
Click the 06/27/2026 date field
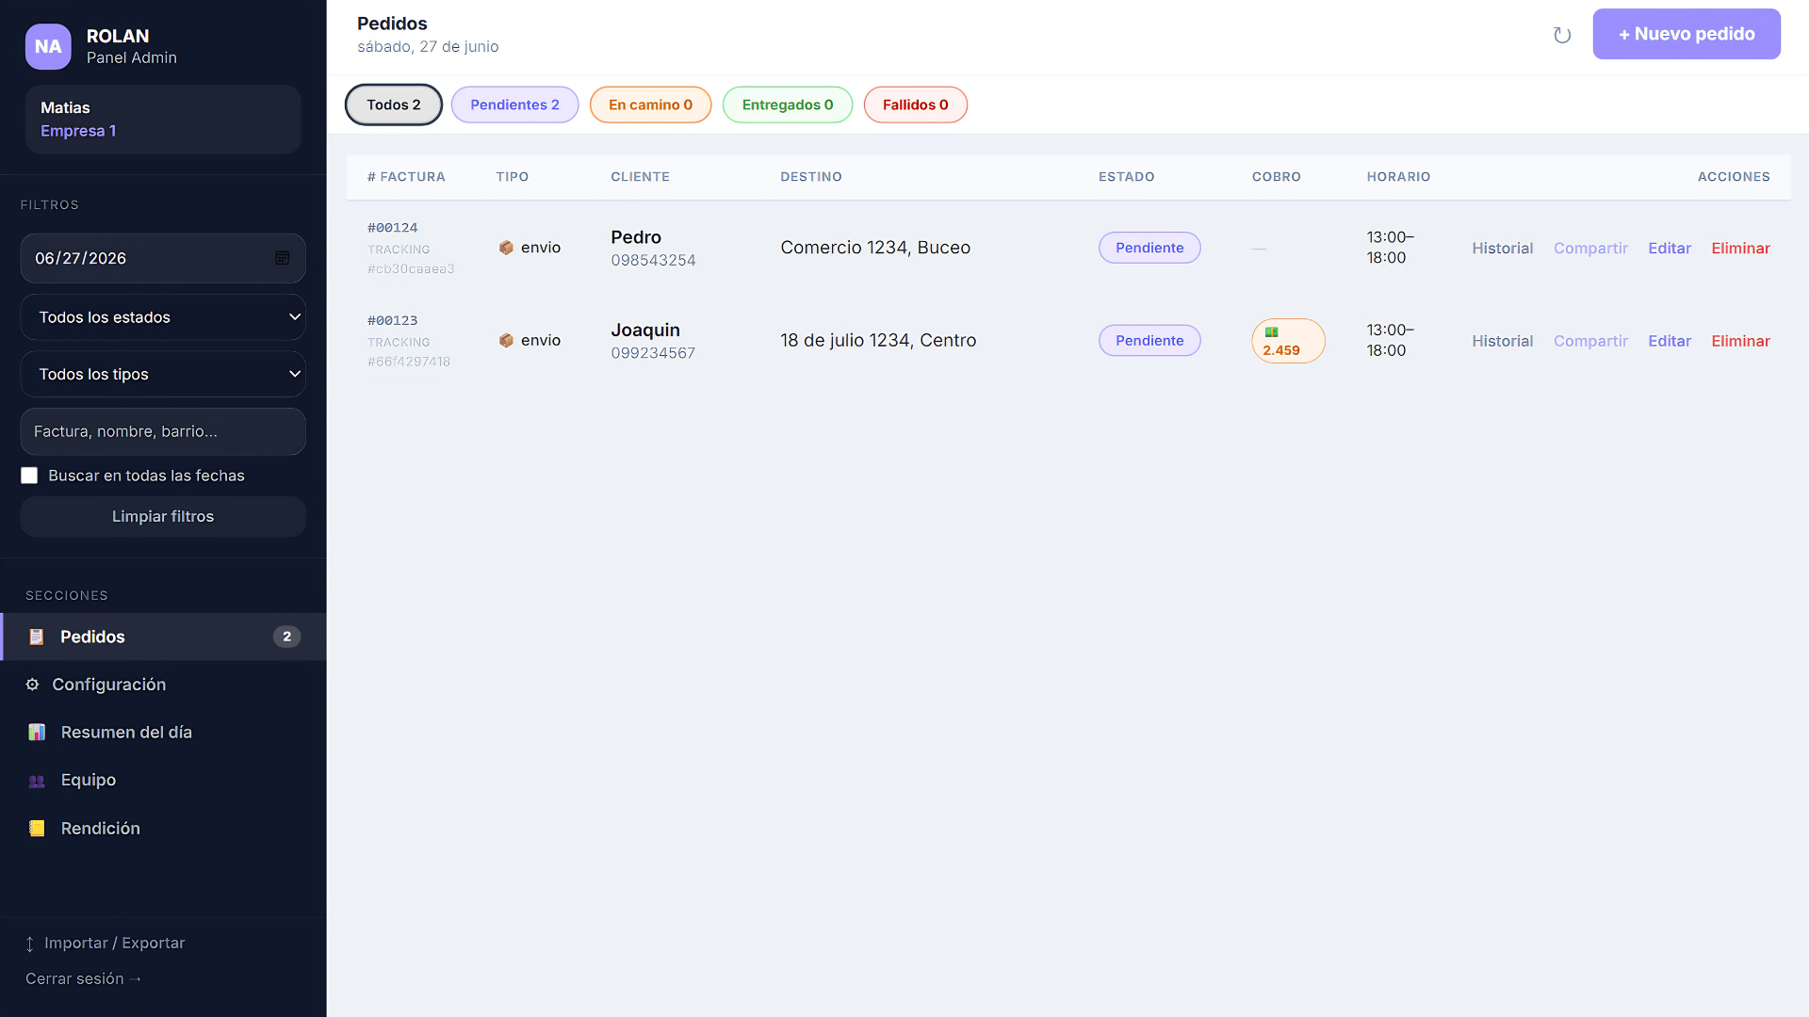click(x=163, y=258)
